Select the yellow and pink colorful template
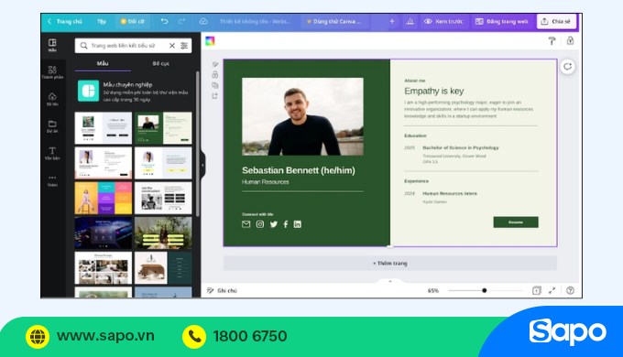Image resolution: width=623 pixels, height=357 pixels. coord(104,198)
